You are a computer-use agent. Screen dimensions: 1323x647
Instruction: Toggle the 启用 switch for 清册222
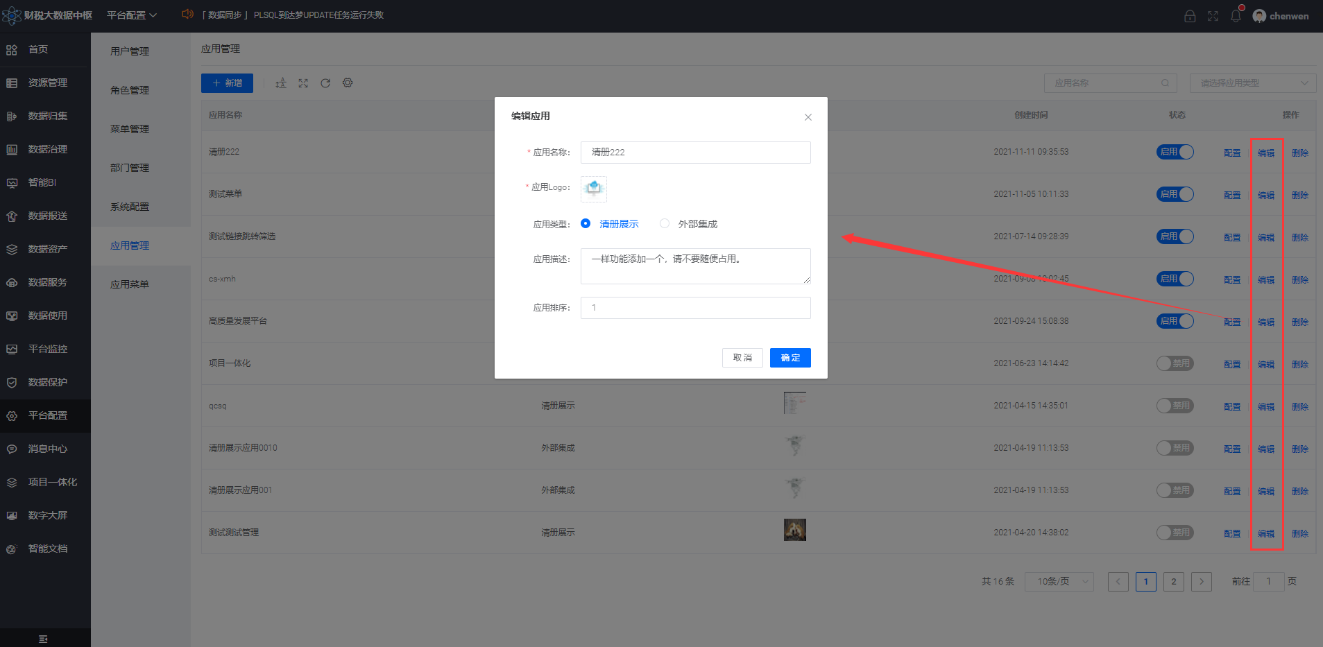click(1175, 152)
